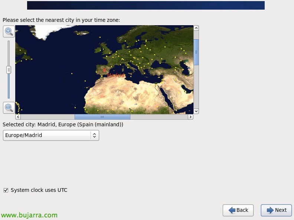Click the map zoom slider handle
The height and width of the screenshot is (220, 294).
(x=9, y=69)
